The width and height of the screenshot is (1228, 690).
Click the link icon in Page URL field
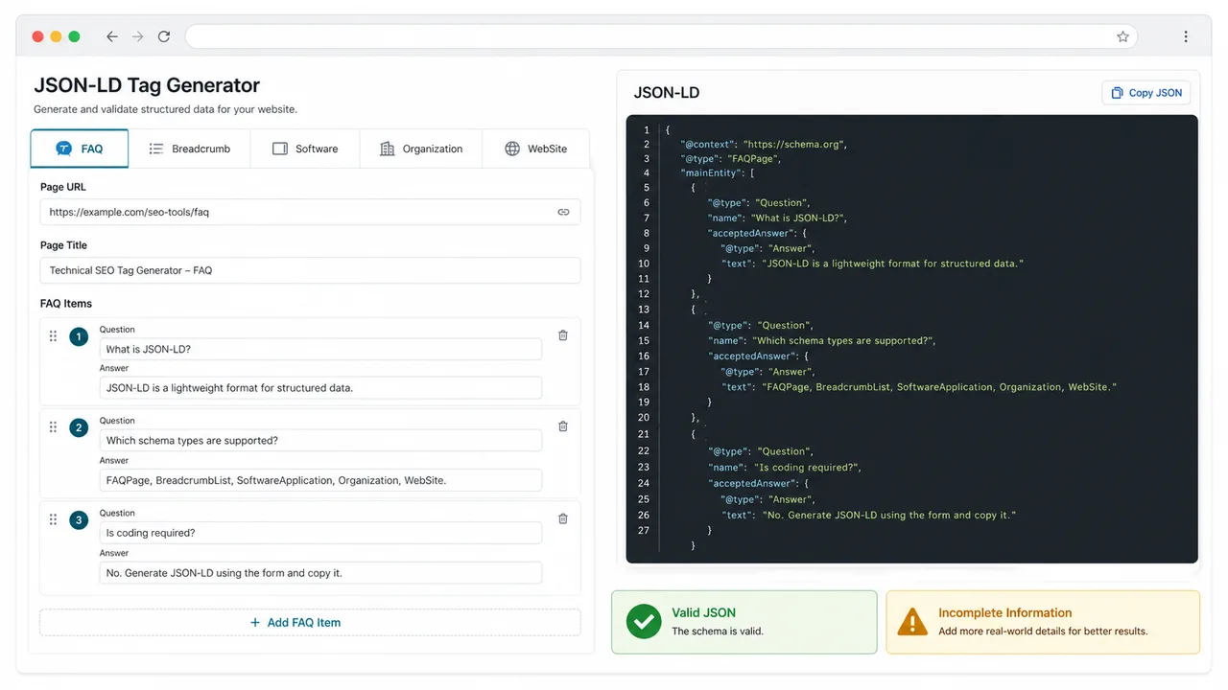coord(563,212)
